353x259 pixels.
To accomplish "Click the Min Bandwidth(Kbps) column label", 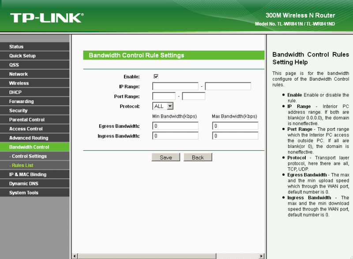I will 174,116.
